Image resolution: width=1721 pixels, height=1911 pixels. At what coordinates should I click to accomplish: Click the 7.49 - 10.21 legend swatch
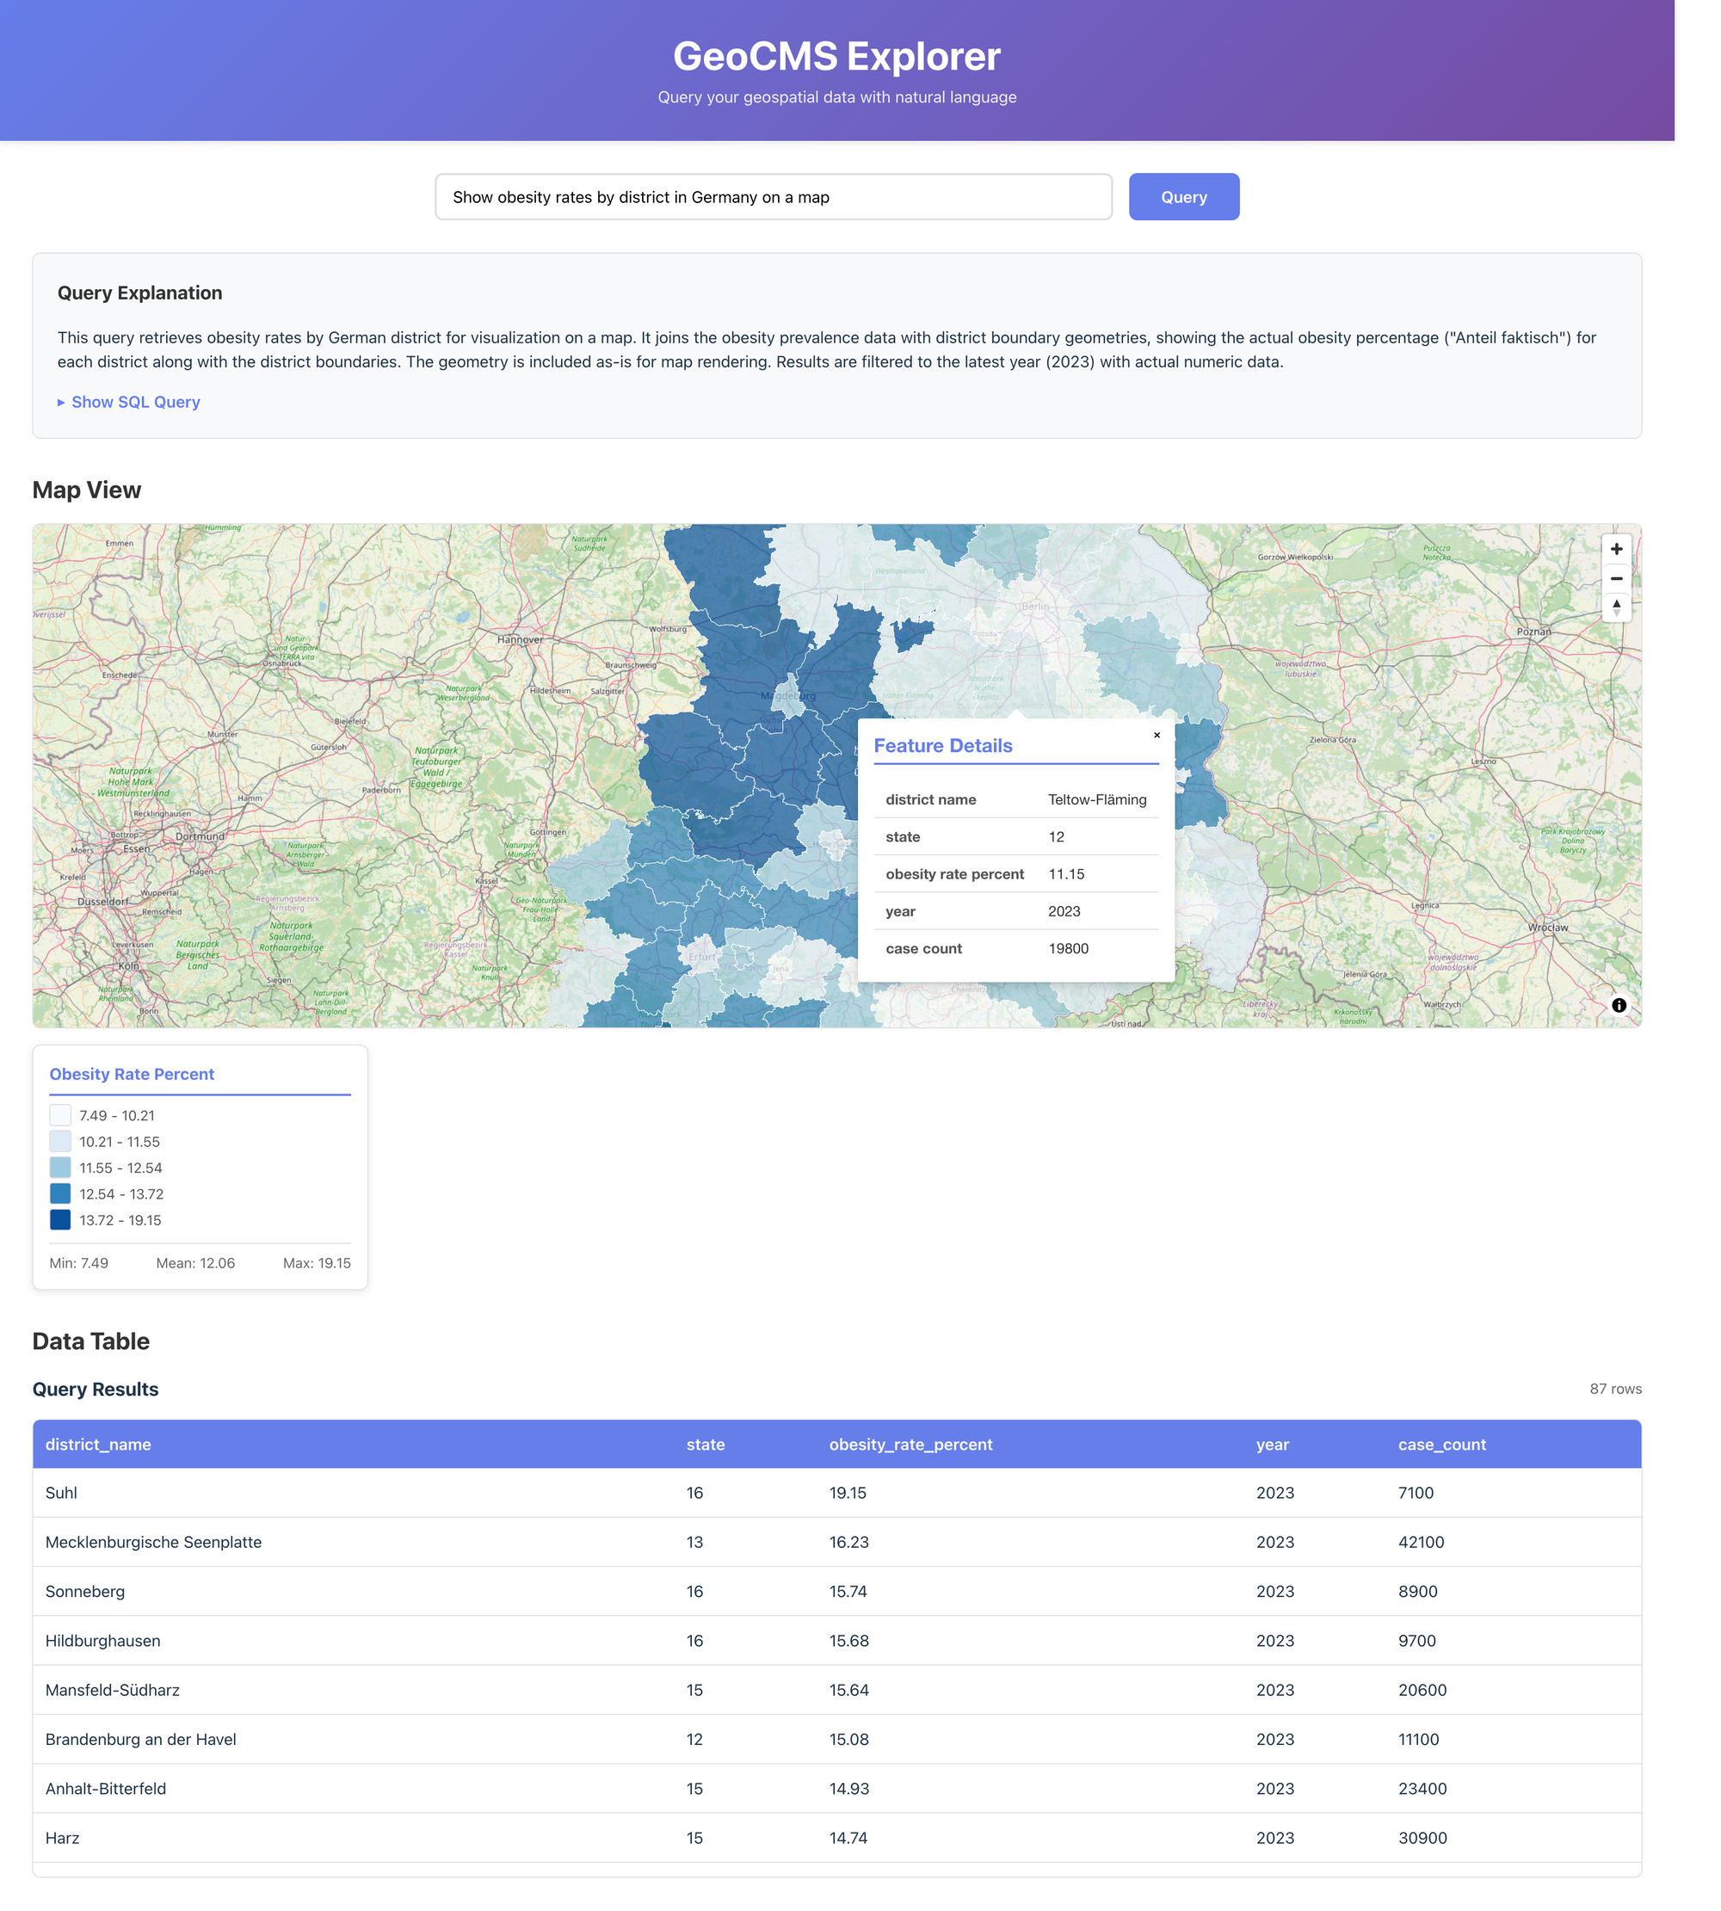pyautogui.click(x=60, y=1116)
